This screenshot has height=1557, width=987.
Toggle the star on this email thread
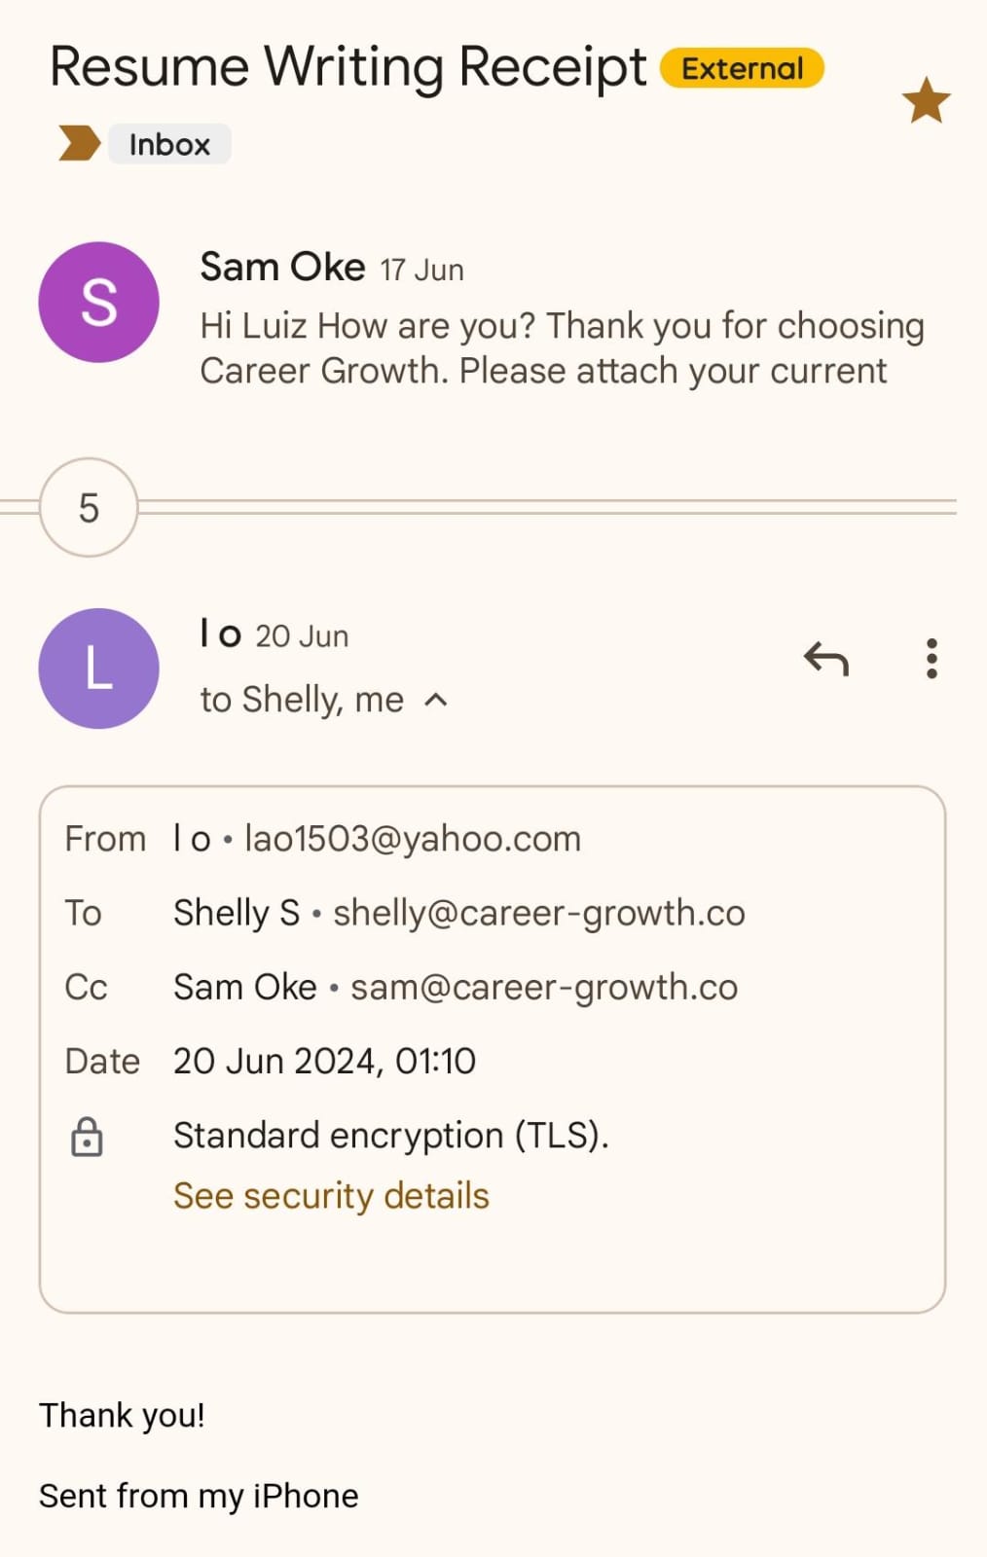pyautogui.click(x=926, y=101)
